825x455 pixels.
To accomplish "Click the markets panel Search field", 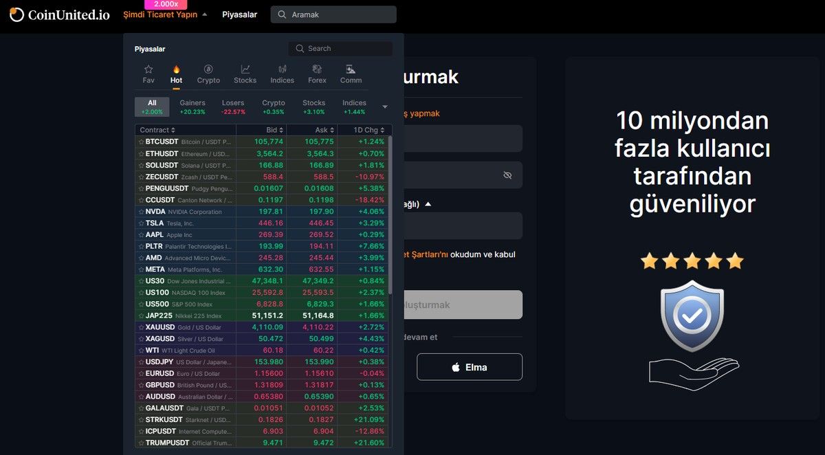I will [340, 48].
